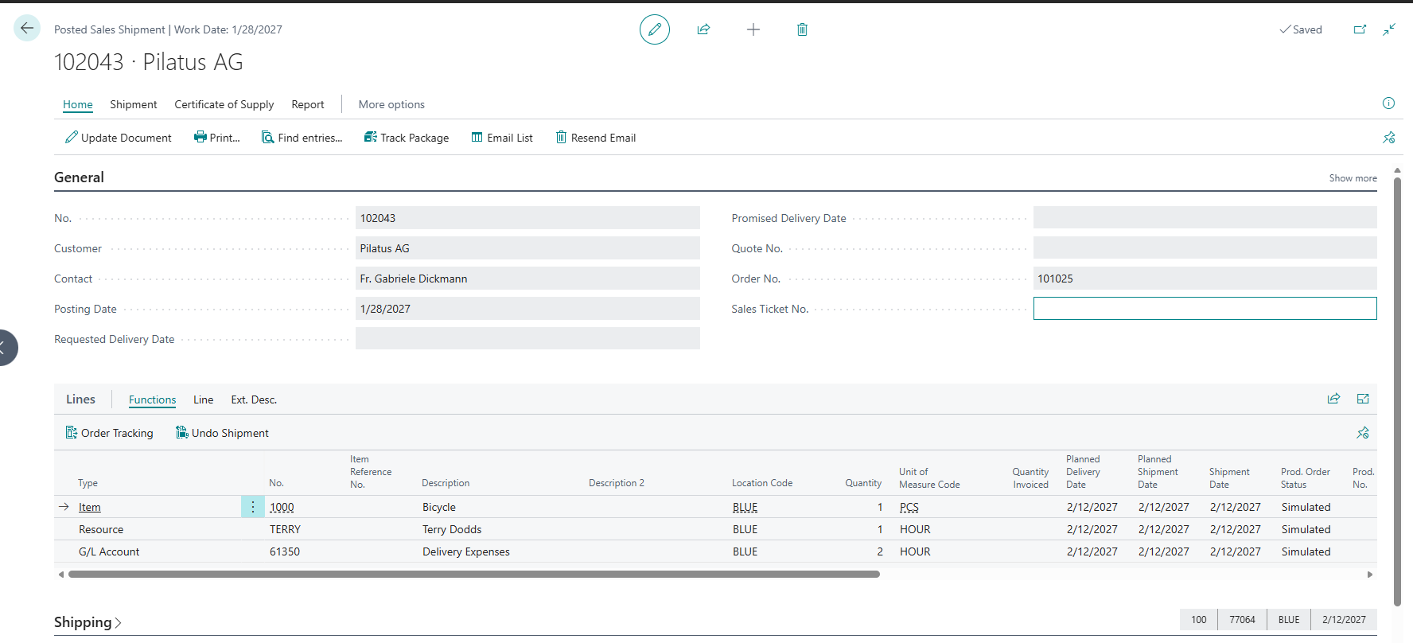The image size is (1413, 643).
Task: Open the Shipment menu
Action: click(134, 104)
